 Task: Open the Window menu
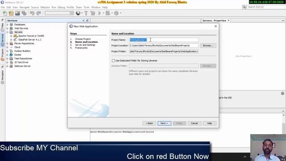point(96,7)
